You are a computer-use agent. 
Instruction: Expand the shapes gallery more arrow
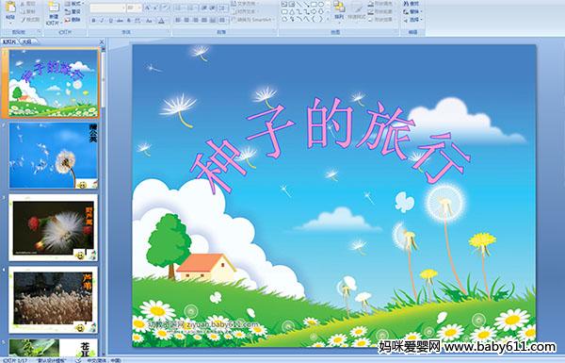[x=328, y=19]
